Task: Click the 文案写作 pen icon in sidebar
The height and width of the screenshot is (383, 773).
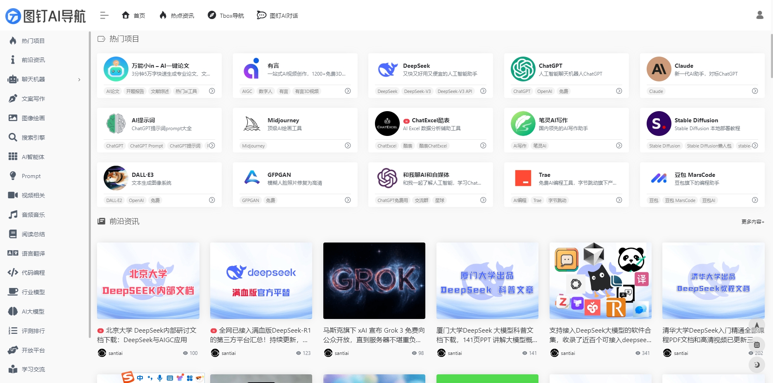Action: [x=13, y=99]
